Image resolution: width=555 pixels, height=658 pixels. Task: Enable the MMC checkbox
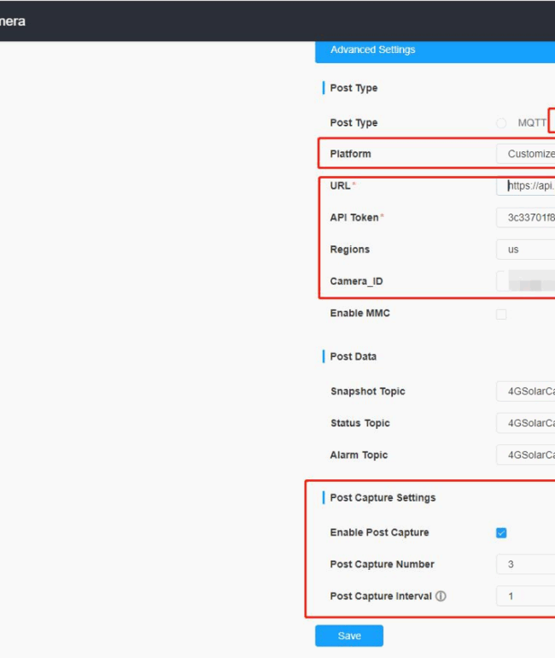click(501, 314)
